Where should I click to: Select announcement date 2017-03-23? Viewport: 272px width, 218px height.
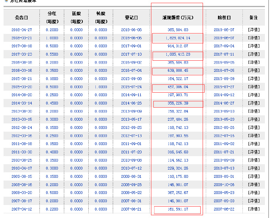(x=22, y=54)
